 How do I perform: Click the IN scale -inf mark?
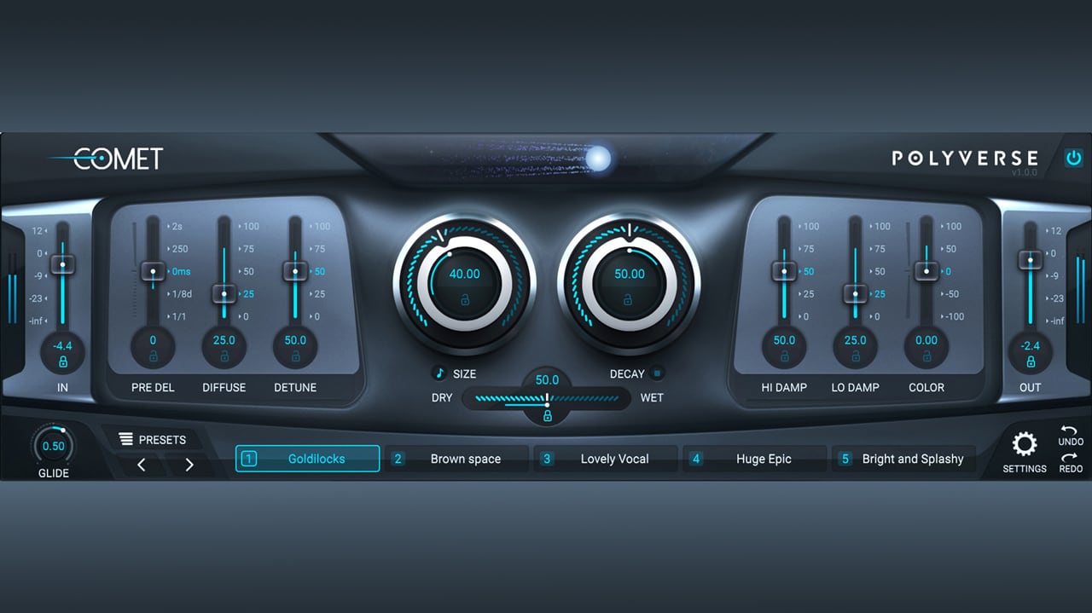pos(38,321)
